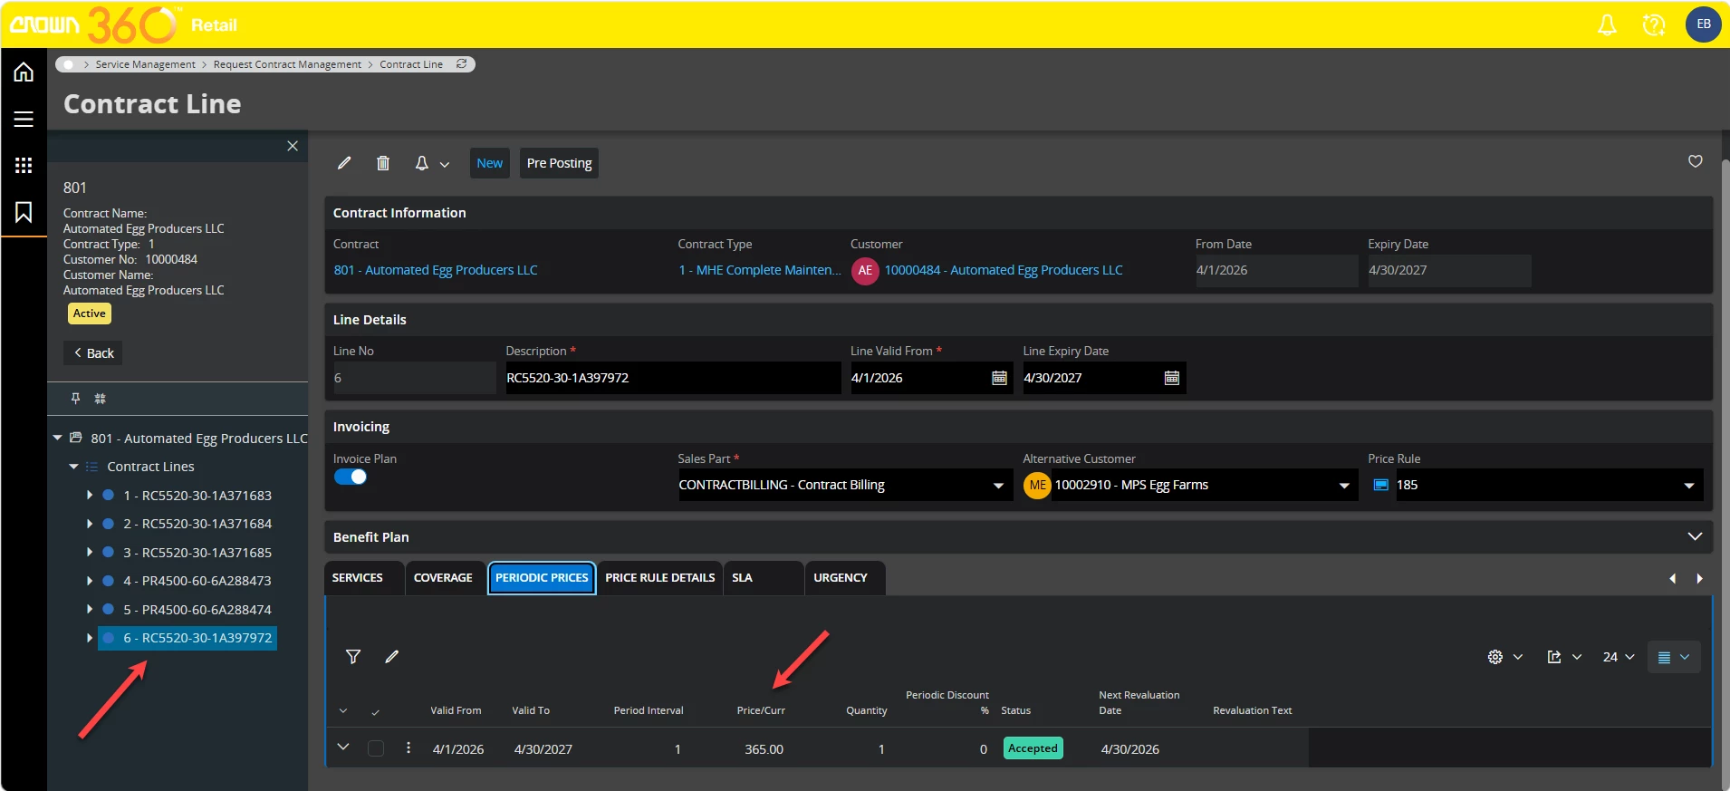
Task: Click the bookmark icon in sidebar
Action: 24,212
